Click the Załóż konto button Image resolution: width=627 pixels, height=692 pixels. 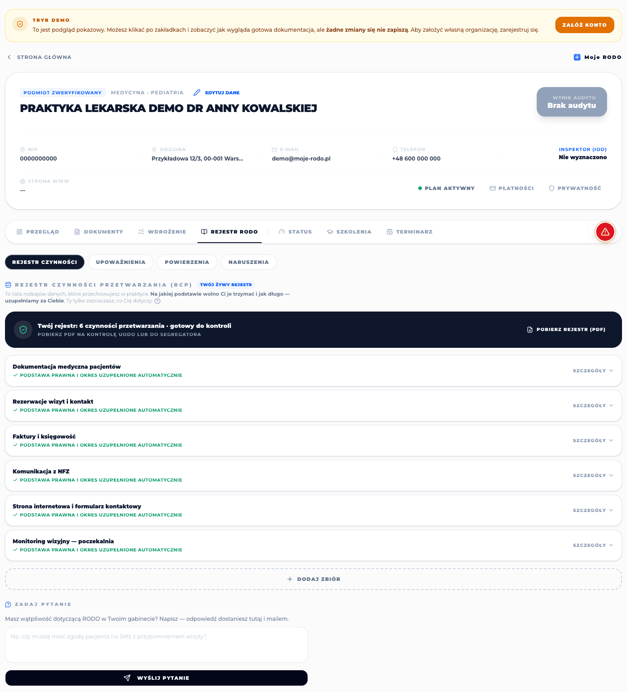pyautogui.click(x=584, y=25)
